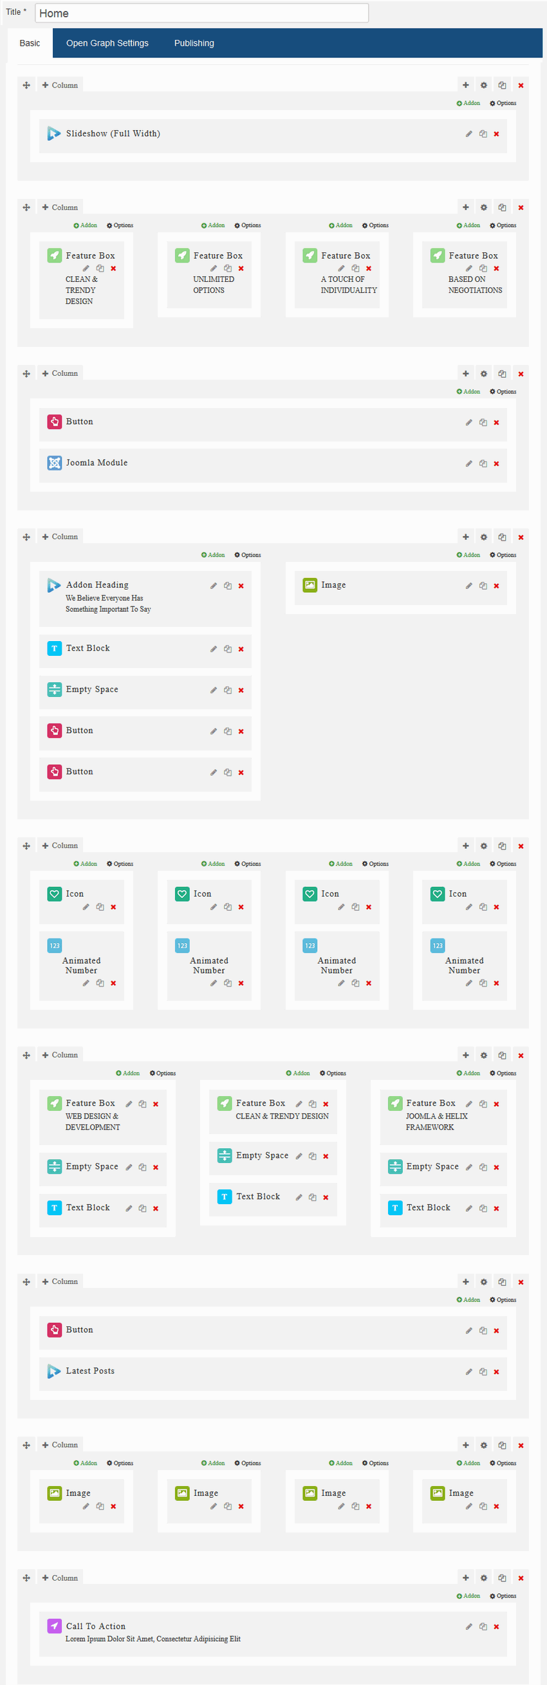Copy the Latest Posts addon

pos(483,1372)
